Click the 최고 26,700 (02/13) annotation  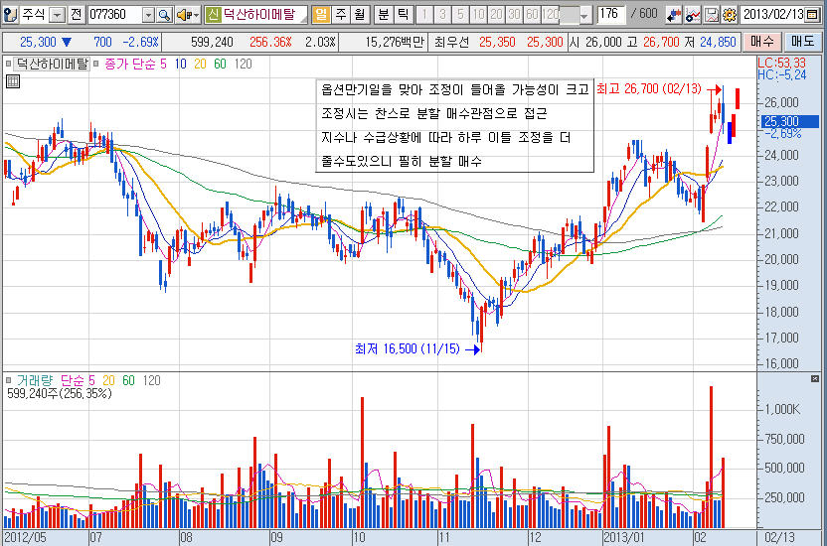click(649, 89)
